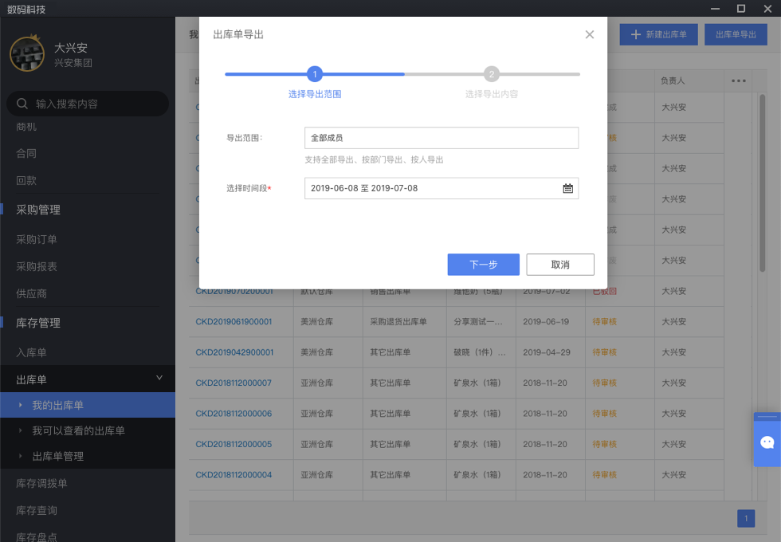Select 我的出库单 in sidebar

tap(88, 405)
